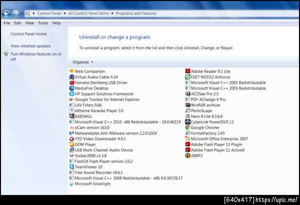Expand the arrow before Control Panel breadcrumb
The image size is (300, 205).
[x=33, y=13]
